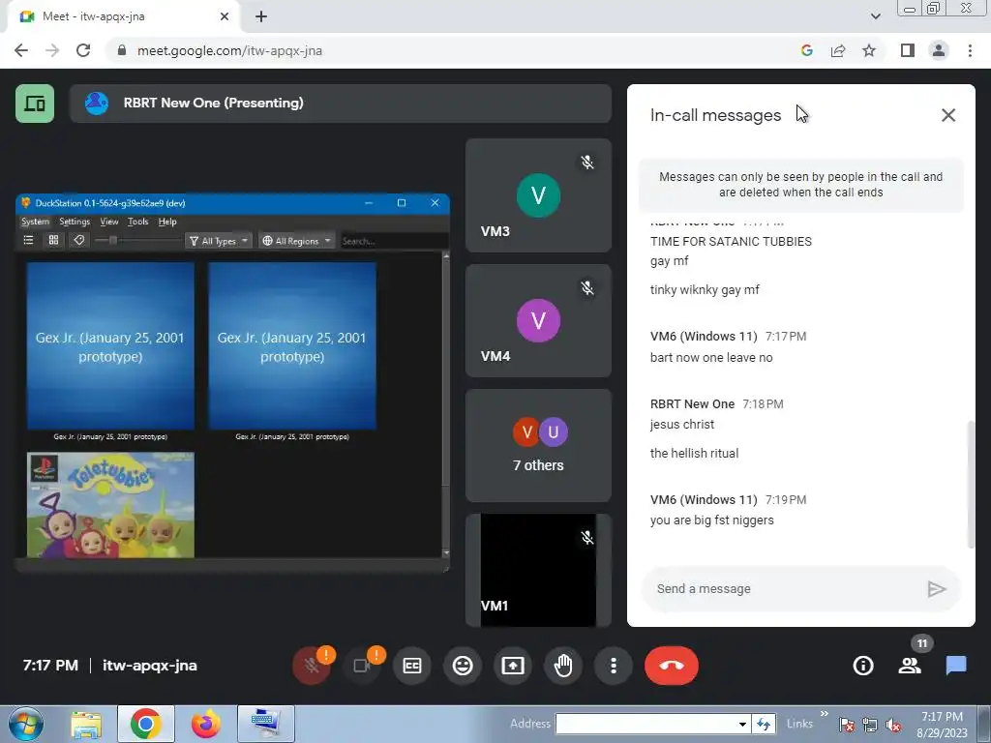The width and height of the screenshot is (991, 743).
Task: Open the meeting details info icon
Action: (863, 666)
